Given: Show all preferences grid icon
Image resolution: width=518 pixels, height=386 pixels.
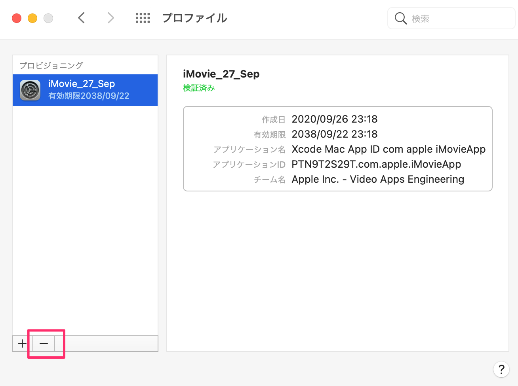Looking at the screenshot, I should pos(143,18).
